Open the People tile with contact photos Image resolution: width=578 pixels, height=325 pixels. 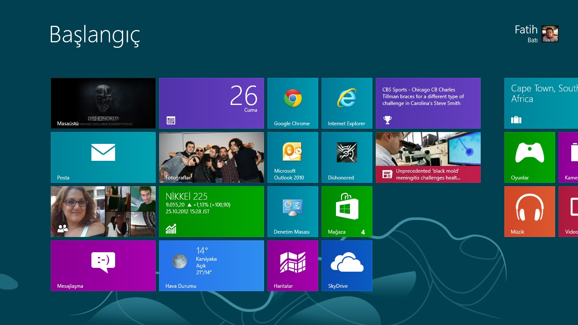pyautogui.click(x=103, y=212)
